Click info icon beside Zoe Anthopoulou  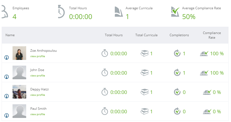click(x=7, y=57)
